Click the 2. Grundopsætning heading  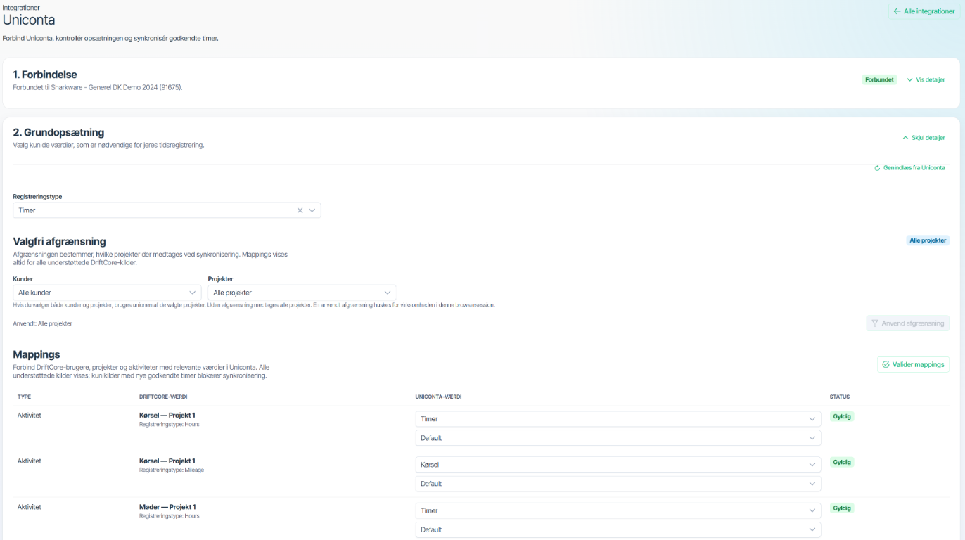click(x=58, y=132)
